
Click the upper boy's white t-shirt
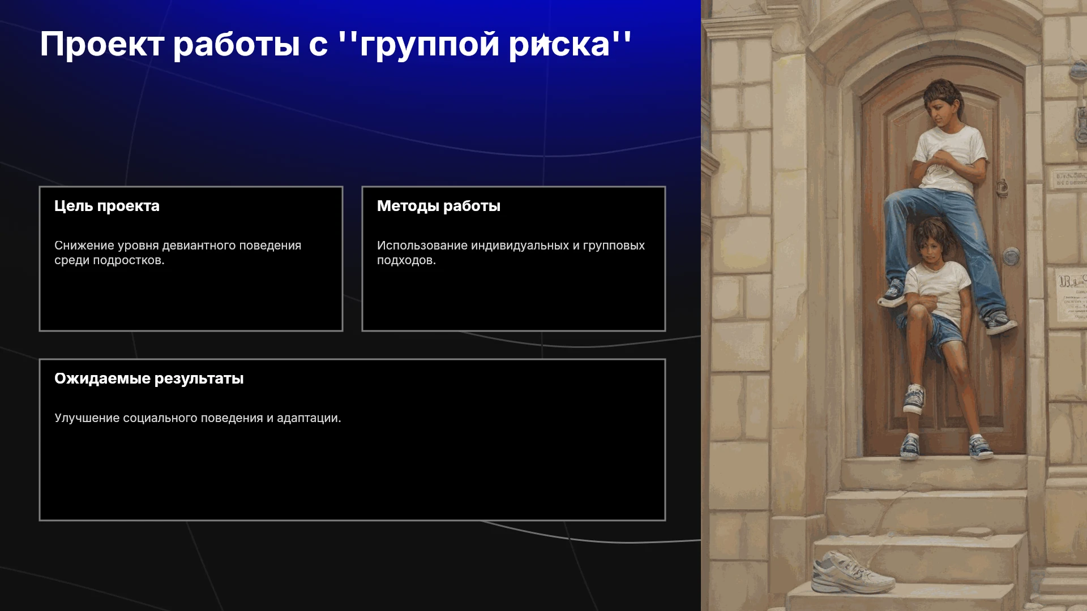[x=949, y=156]
